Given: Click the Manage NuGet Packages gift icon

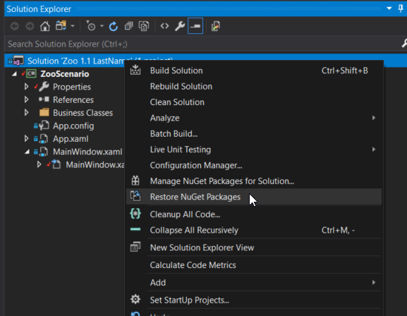Looking at the screenshot, I should [135, 181].
